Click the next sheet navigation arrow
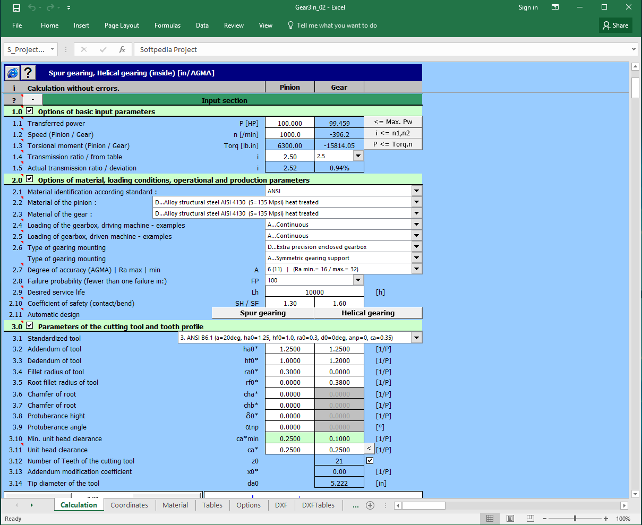 pyautogui.click(x=31, y=505)
